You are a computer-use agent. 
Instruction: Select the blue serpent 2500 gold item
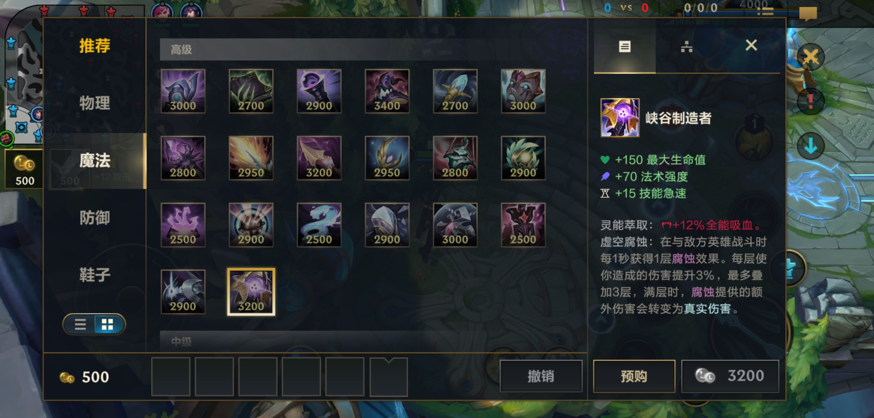click(x=319, y=225)
